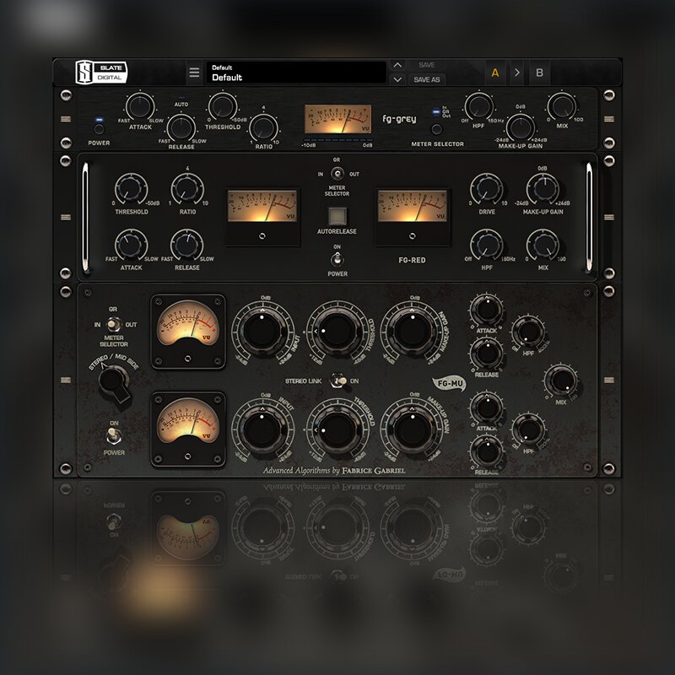Open the preset hamburger menu
Viewport: 675px width, 675px height.
tap(194, 73)
